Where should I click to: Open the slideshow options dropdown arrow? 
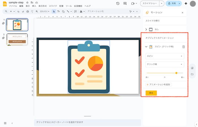[162, 3]
